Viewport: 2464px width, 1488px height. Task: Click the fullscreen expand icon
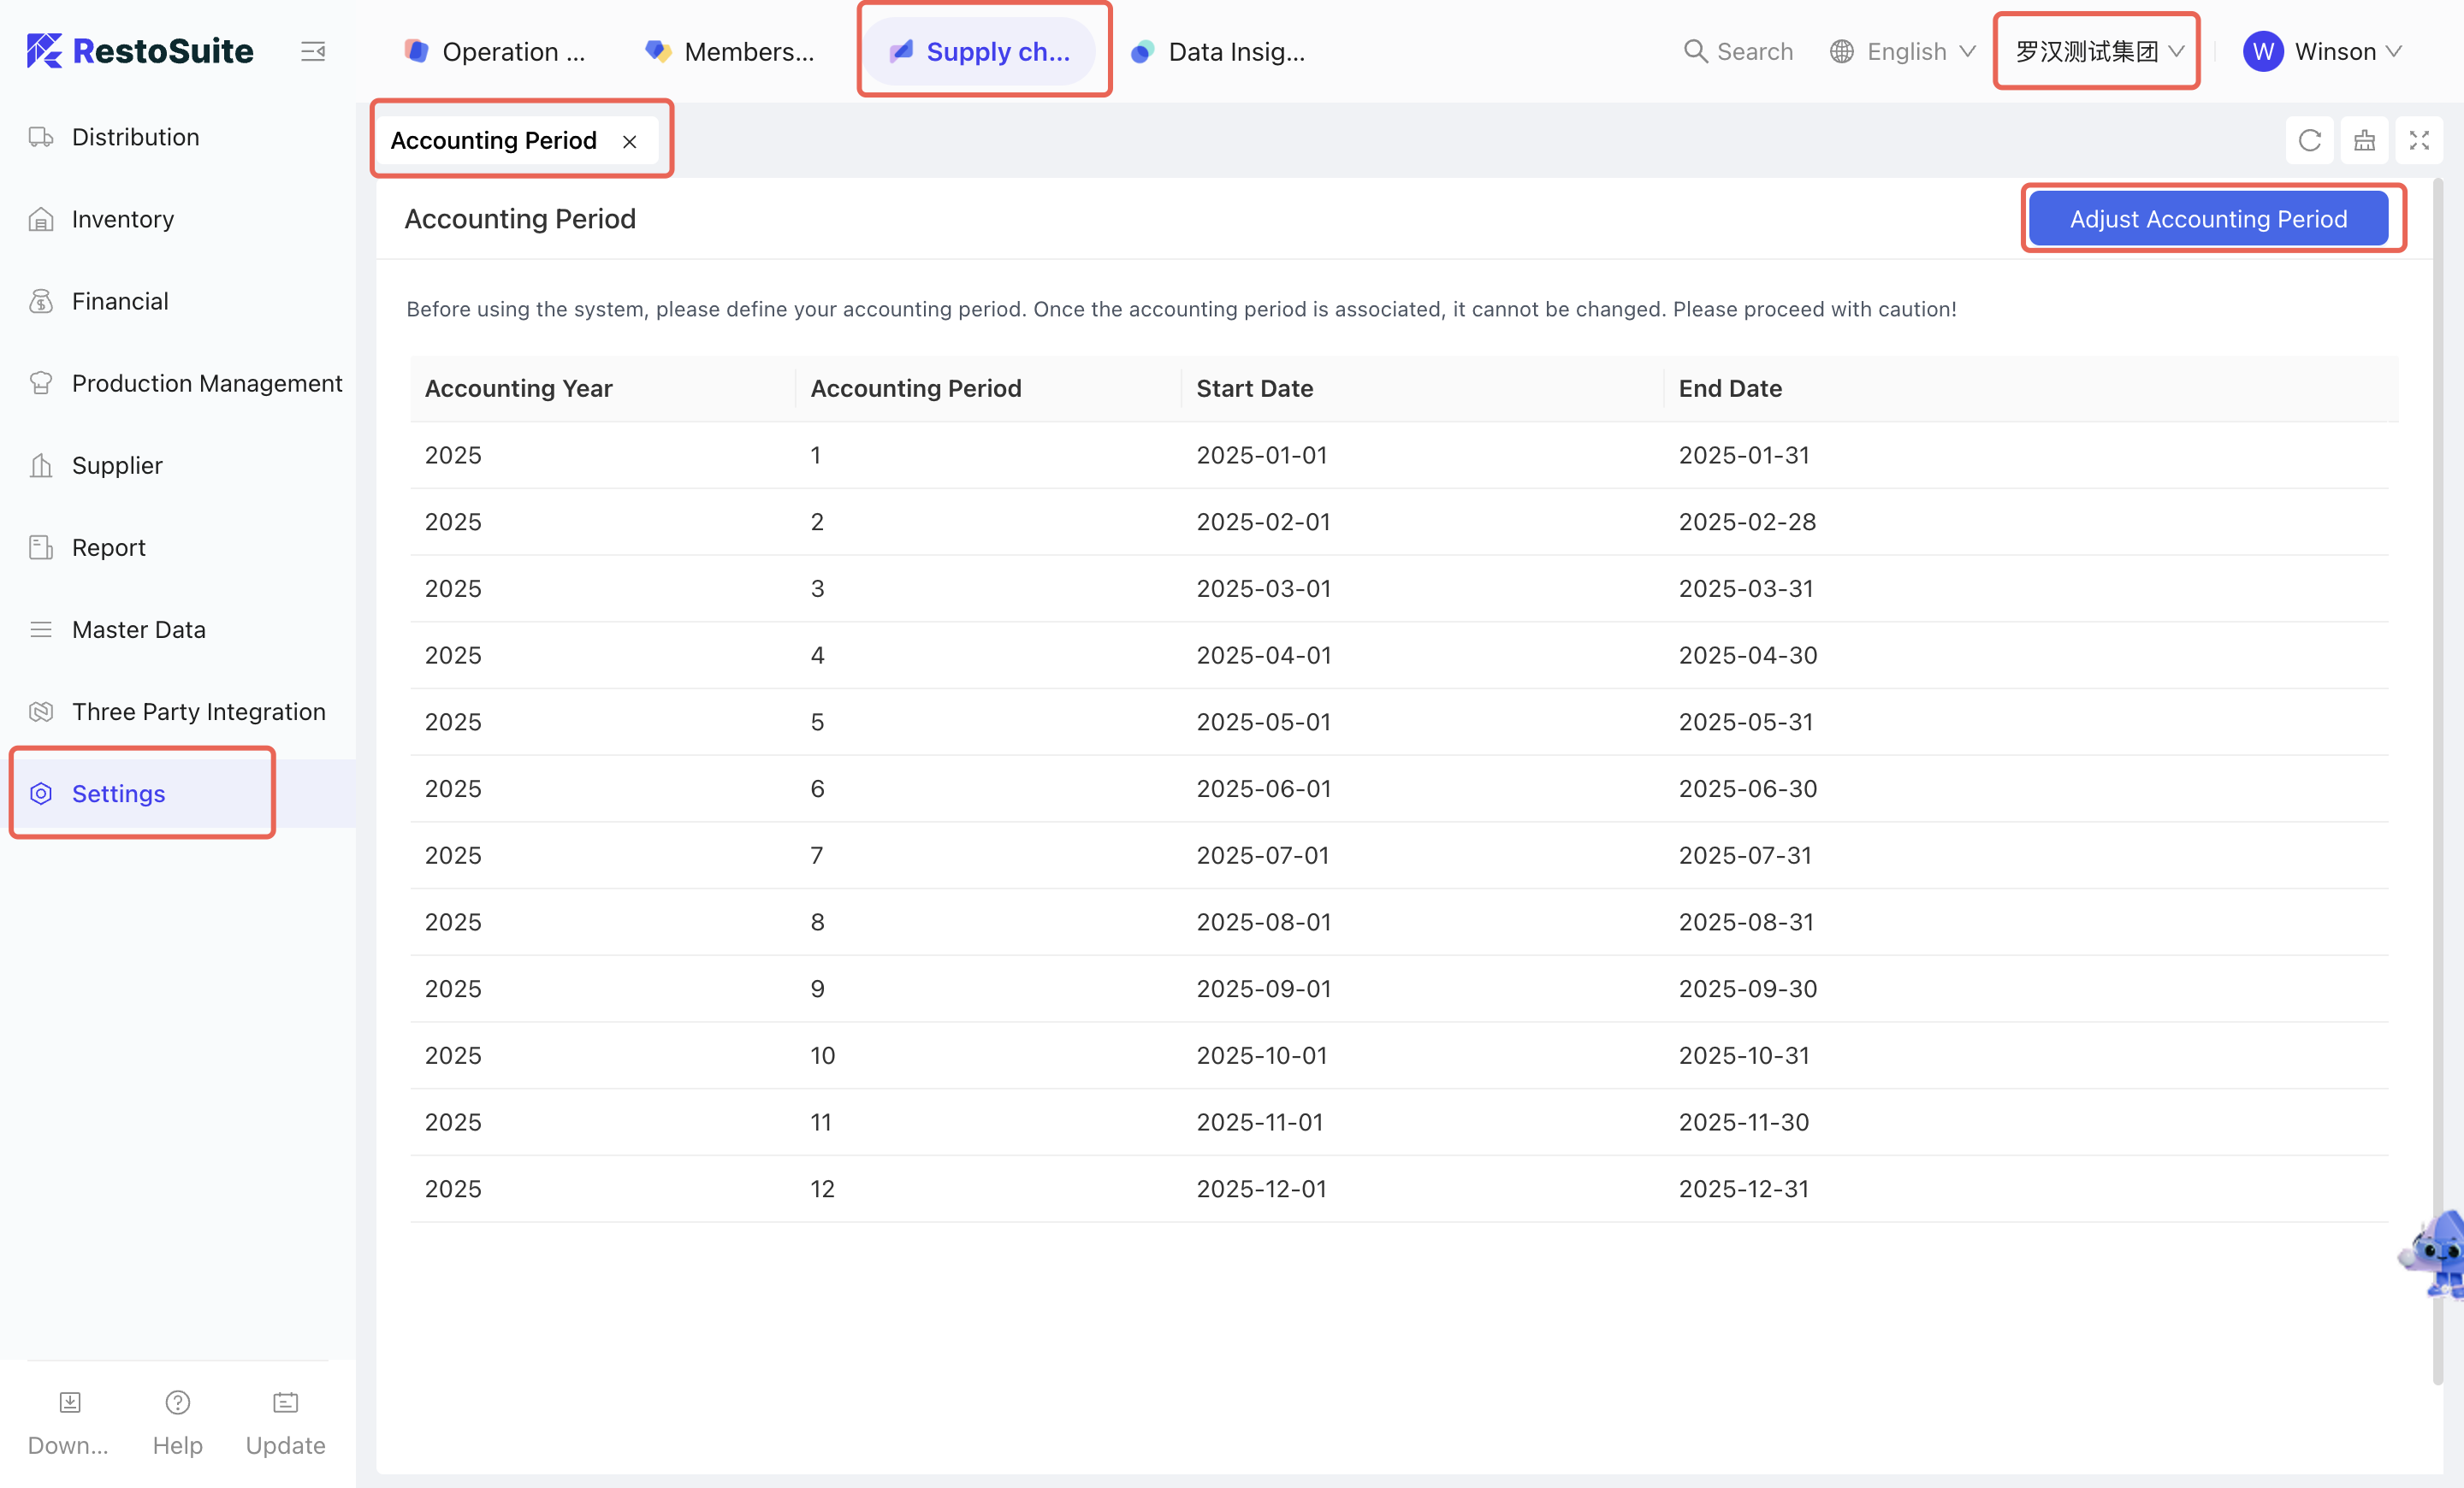[x=2418, y=141]
